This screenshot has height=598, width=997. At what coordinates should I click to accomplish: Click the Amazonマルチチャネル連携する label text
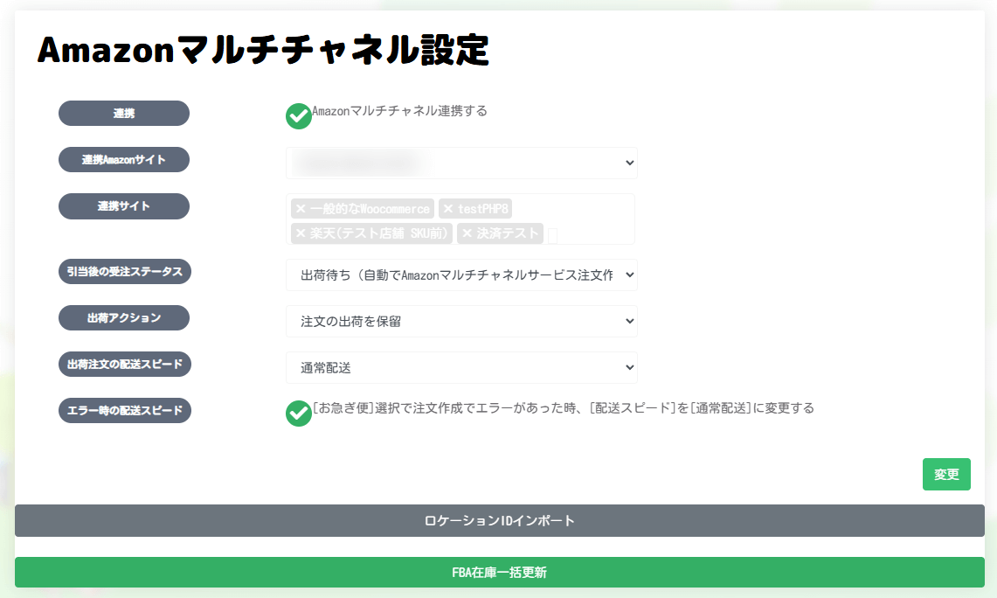399,111
